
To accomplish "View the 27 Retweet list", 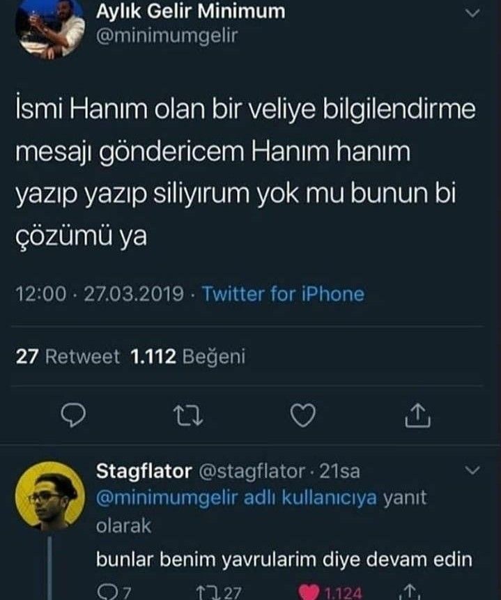I will pyautogui.click(x=68, y=357).
